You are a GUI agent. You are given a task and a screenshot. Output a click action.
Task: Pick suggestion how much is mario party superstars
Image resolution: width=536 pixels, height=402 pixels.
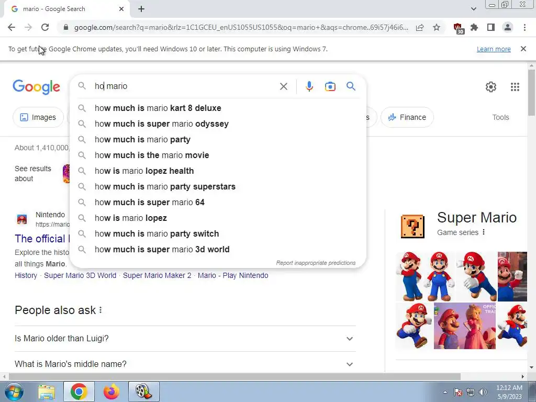[218, 187]
